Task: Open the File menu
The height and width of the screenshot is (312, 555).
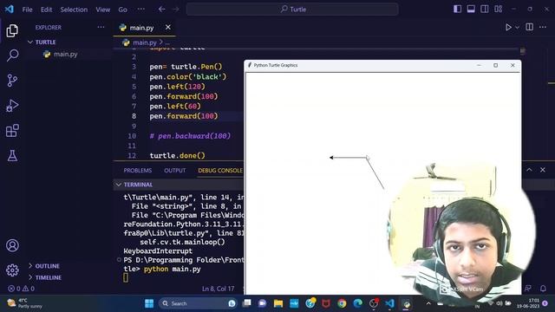Action: 27,10
